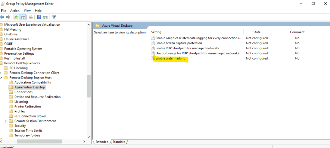Image resolution: width=330 pixels, height=148 pixels.
Task: Sort by the State column header
Action: [257, 32]
